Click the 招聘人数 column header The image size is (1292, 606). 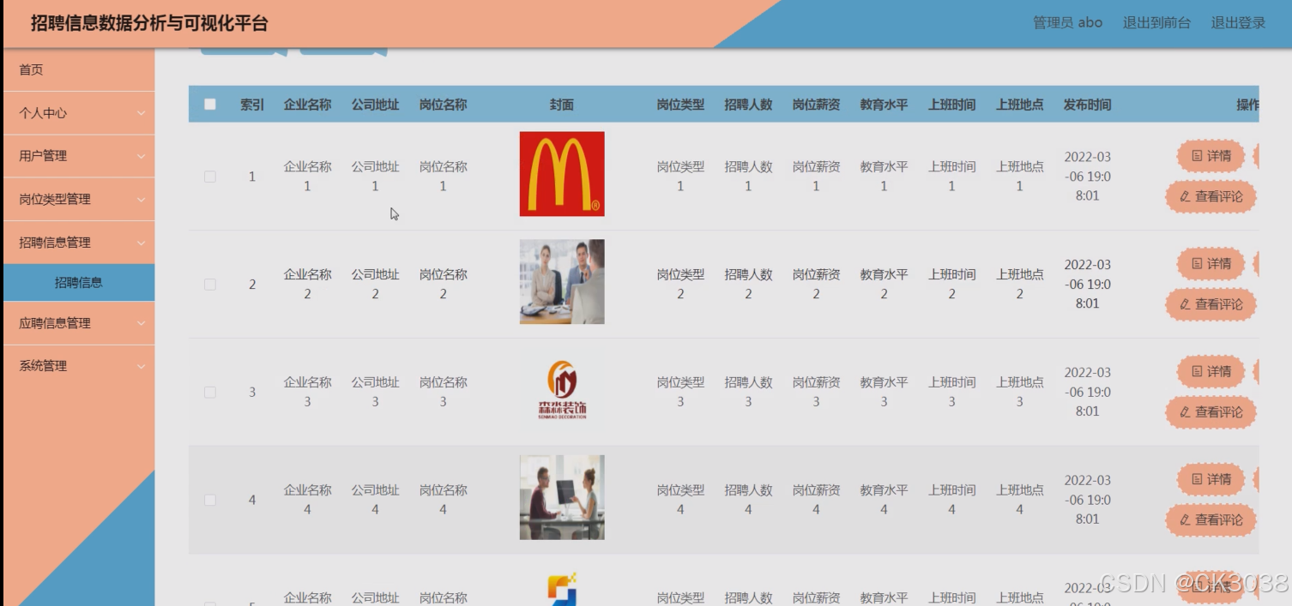coord(748,105)
